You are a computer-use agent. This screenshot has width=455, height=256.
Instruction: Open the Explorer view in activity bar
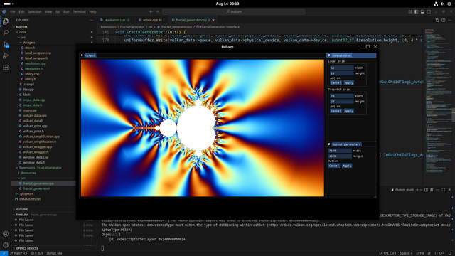6,22
